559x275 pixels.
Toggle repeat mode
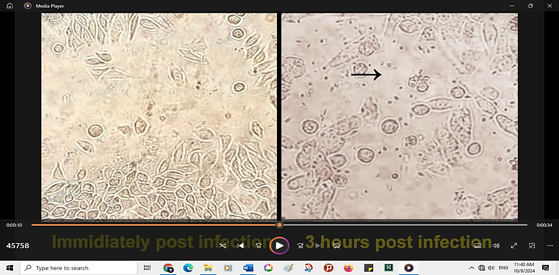tap(336, 245)
